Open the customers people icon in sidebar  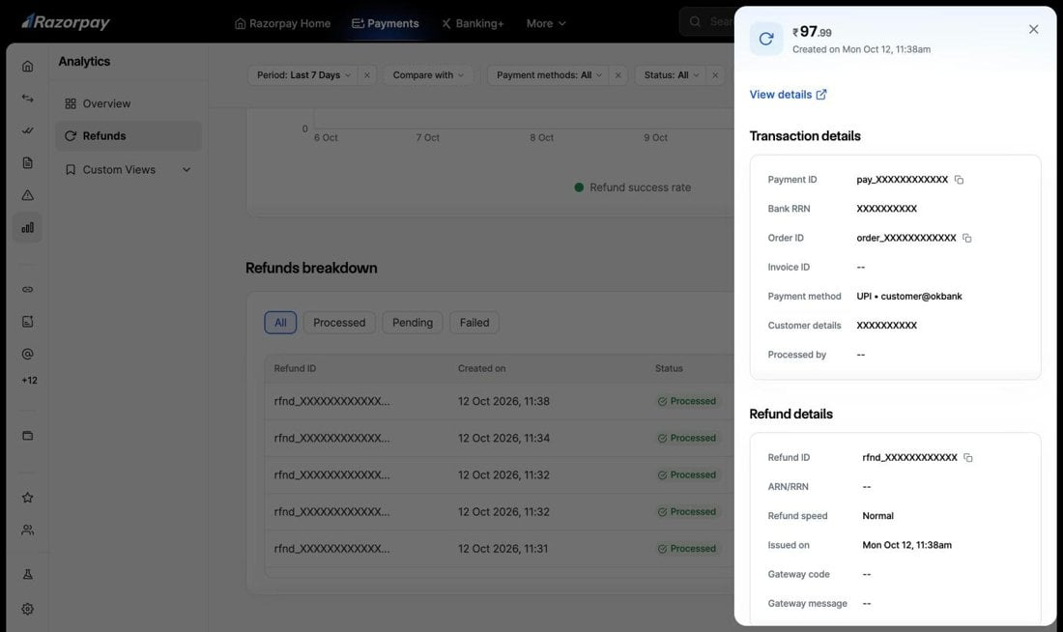point(27,531)
